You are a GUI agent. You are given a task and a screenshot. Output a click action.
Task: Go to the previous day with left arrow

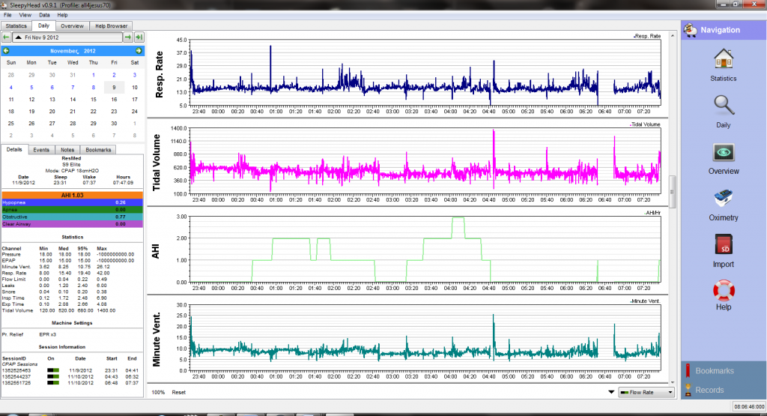(x=6, y=37)
